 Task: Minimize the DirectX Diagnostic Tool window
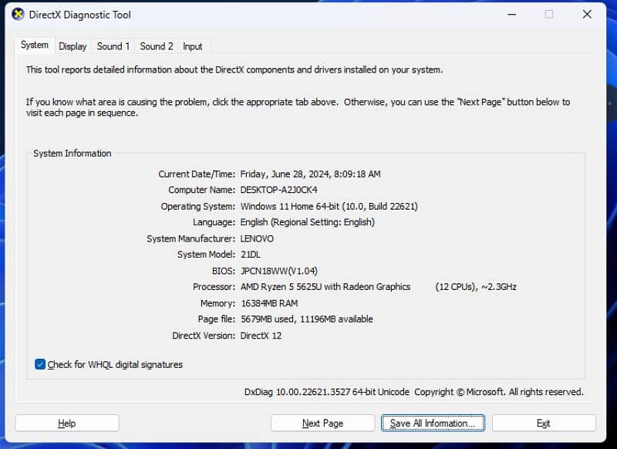click(511, 14)
